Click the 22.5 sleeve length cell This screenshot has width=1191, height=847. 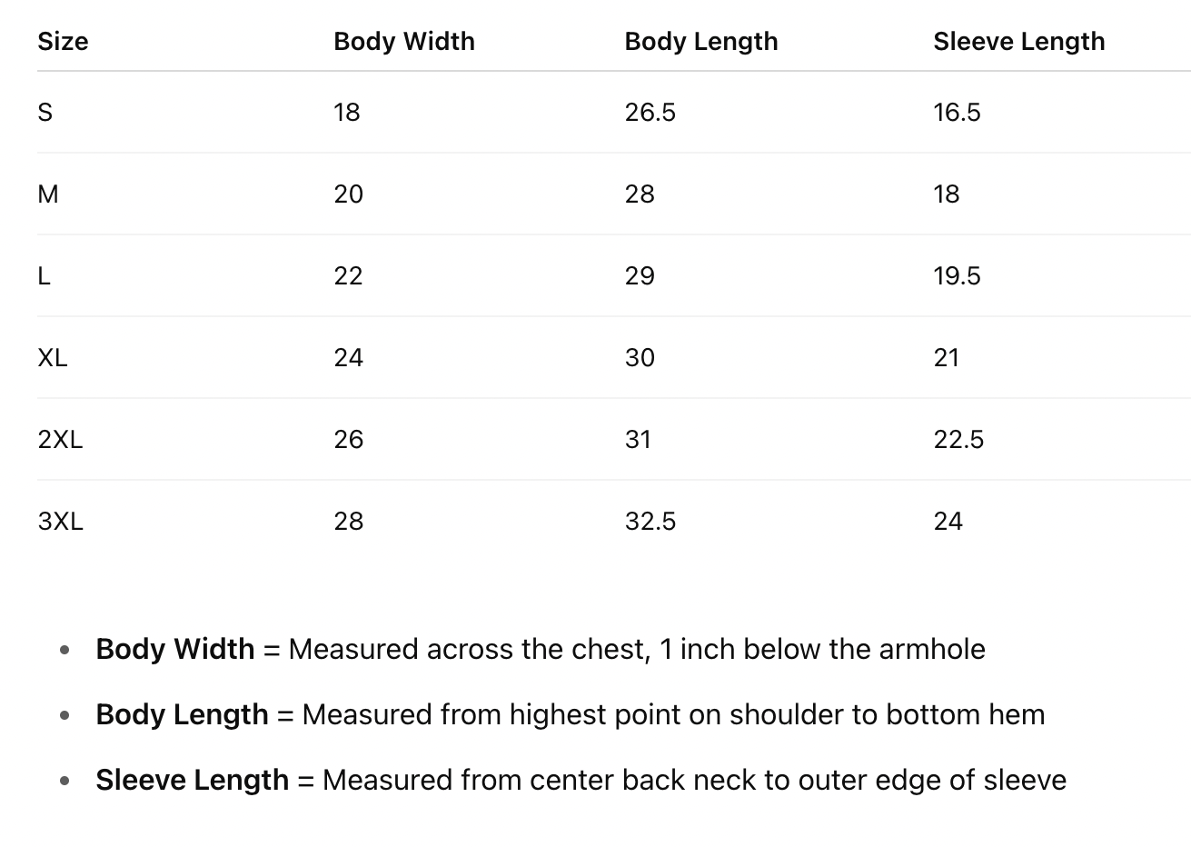[958, 439]
